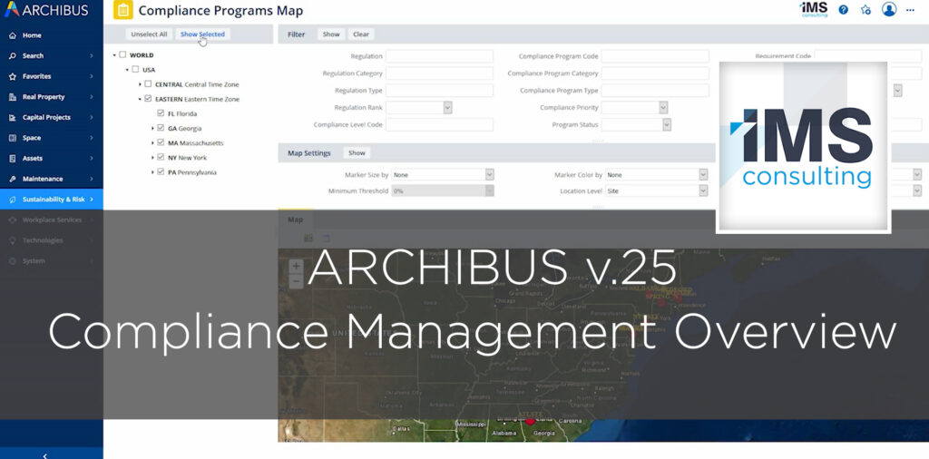
Task: Open the Minimum Threshold dropdown
Action: click(443, 191)
